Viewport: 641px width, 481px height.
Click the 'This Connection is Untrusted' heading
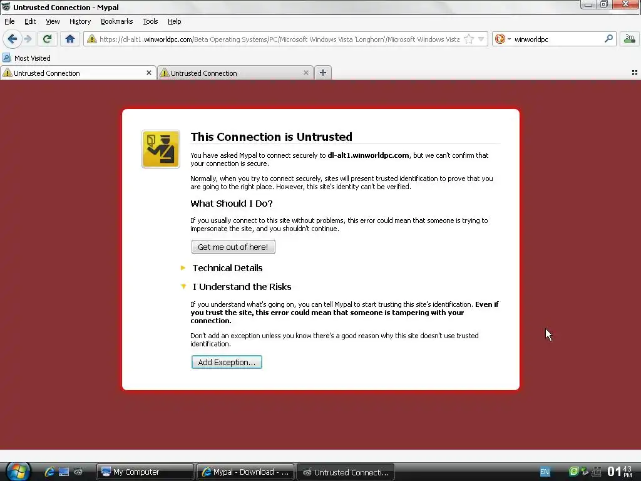click(272, 137)
